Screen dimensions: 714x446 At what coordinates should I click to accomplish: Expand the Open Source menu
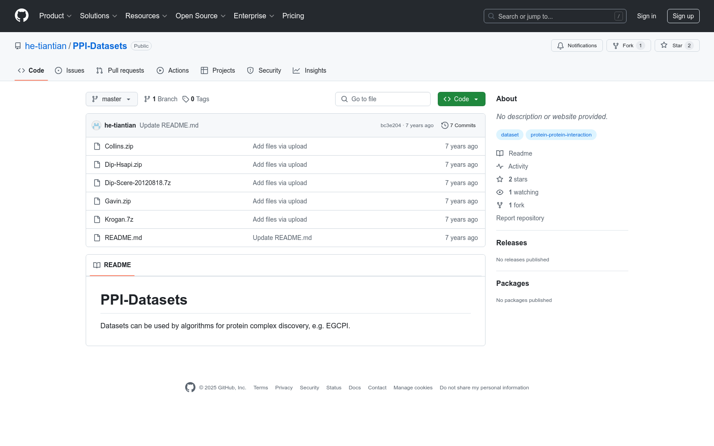pos(201,16)
